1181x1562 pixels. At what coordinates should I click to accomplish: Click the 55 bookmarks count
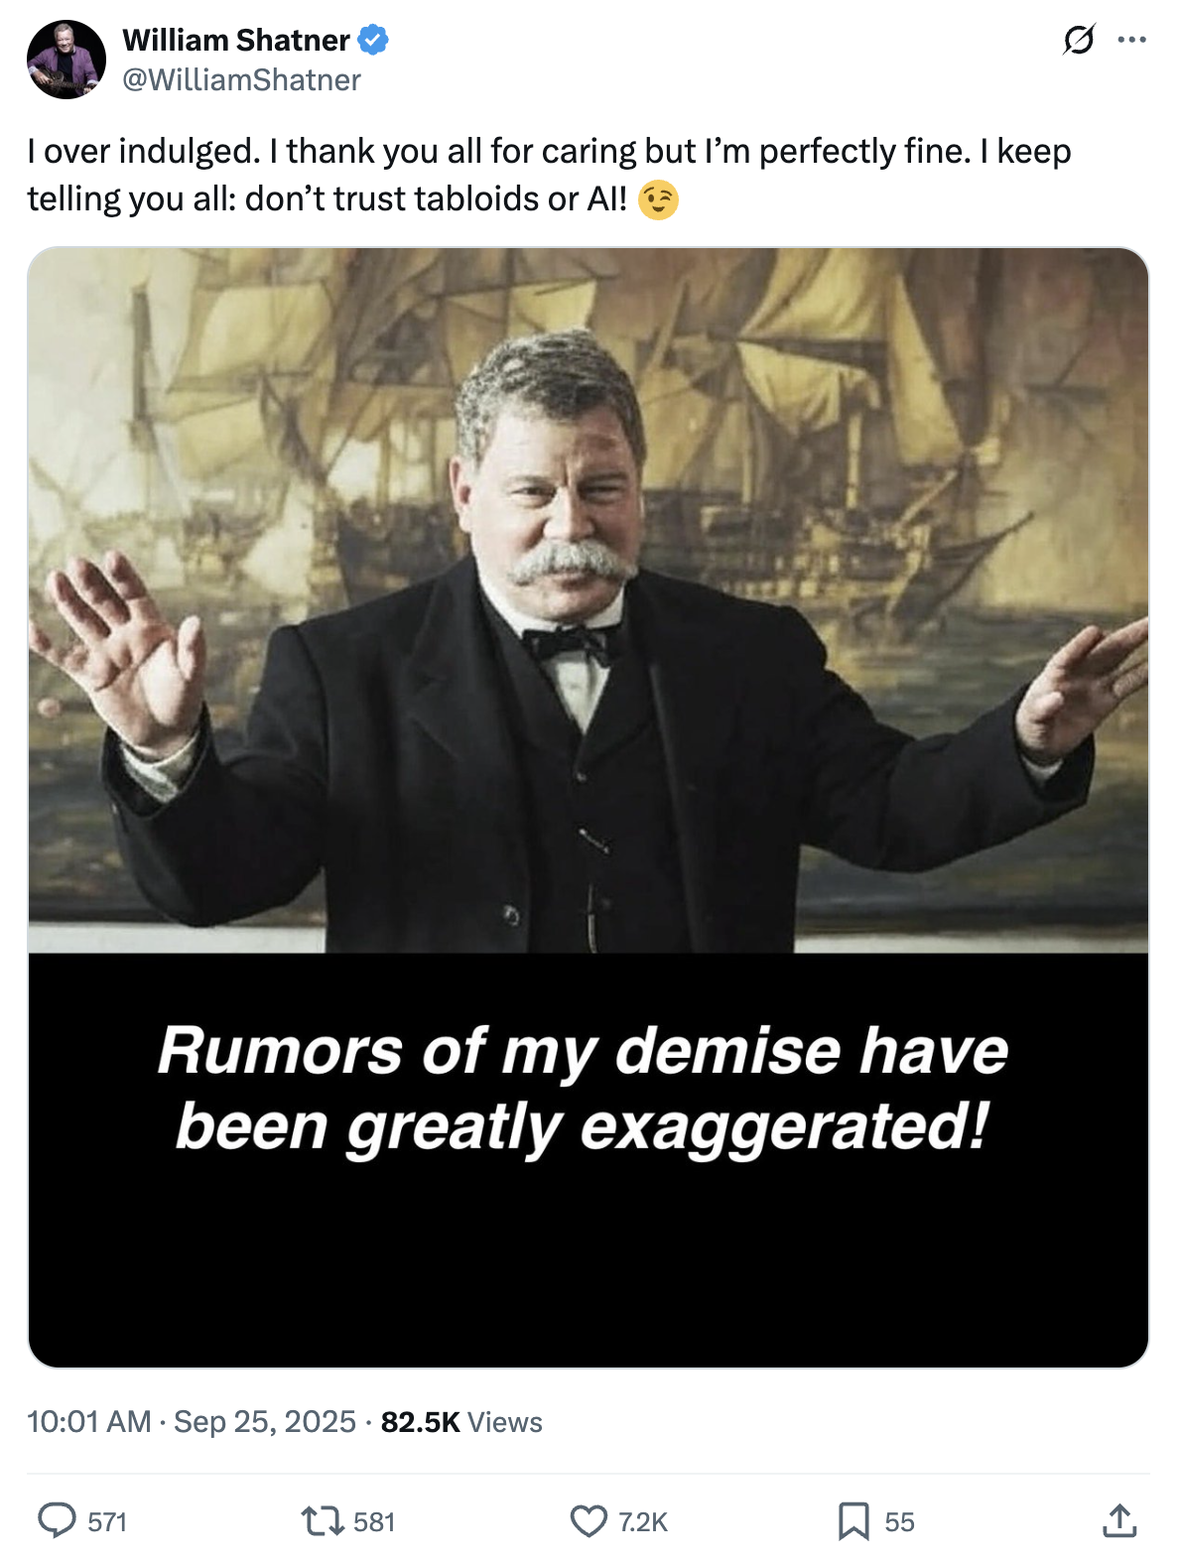[899, 1521]
